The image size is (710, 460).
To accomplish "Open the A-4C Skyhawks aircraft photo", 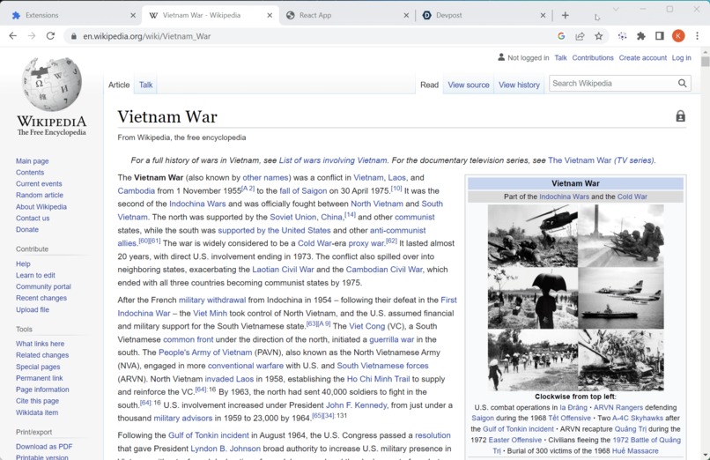I will pos(621,298).
